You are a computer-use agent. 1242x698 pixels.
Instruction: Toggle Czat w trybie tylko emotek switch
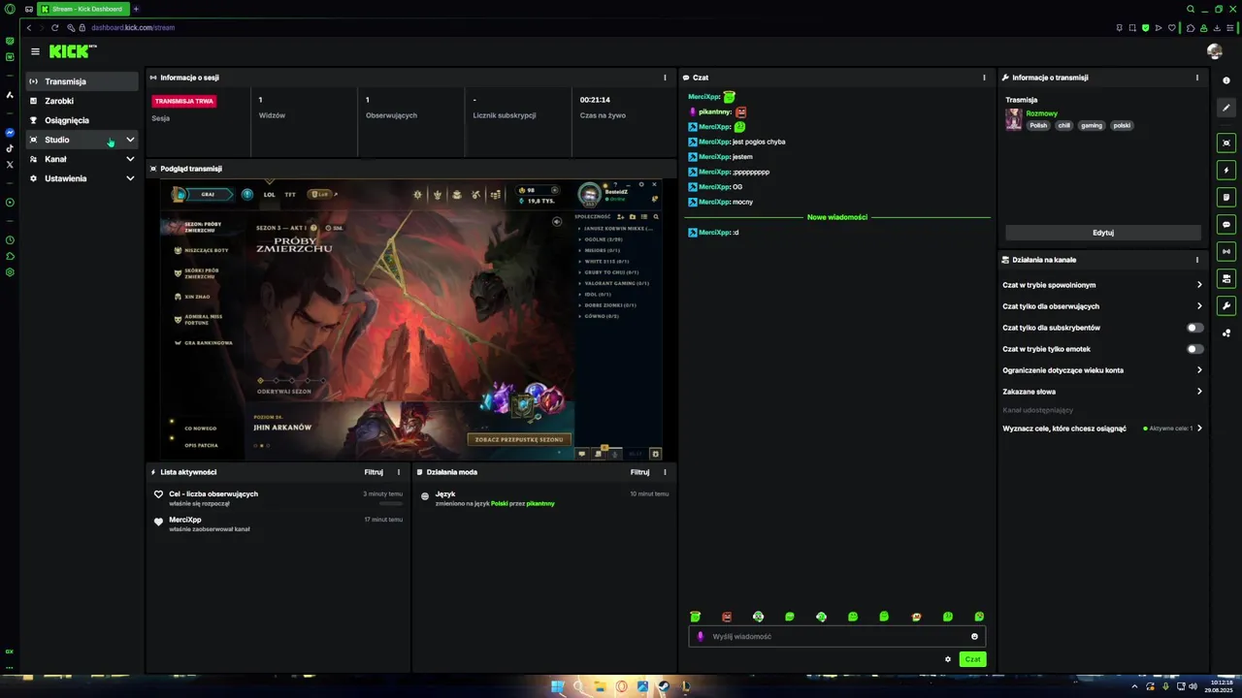1195,349
